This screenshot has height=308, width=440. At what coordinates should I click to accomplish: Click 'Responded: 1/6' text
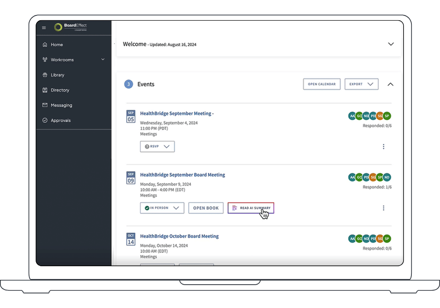[377, 187]
